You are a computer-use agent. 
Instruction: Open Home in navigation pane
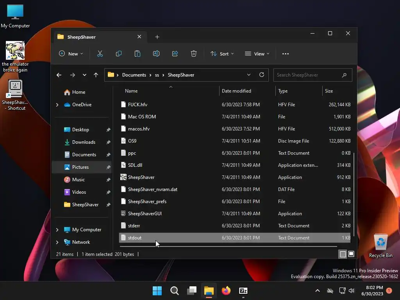click(79, 92)
